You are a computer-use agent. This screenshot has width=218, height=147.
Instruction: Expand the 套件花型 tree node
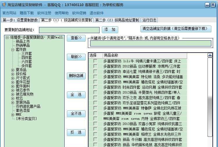(13, 82)
